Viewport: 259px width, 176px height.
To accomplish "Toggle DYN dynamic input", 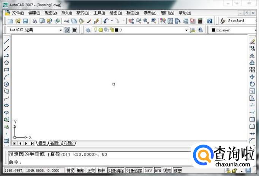I will 158,171.
